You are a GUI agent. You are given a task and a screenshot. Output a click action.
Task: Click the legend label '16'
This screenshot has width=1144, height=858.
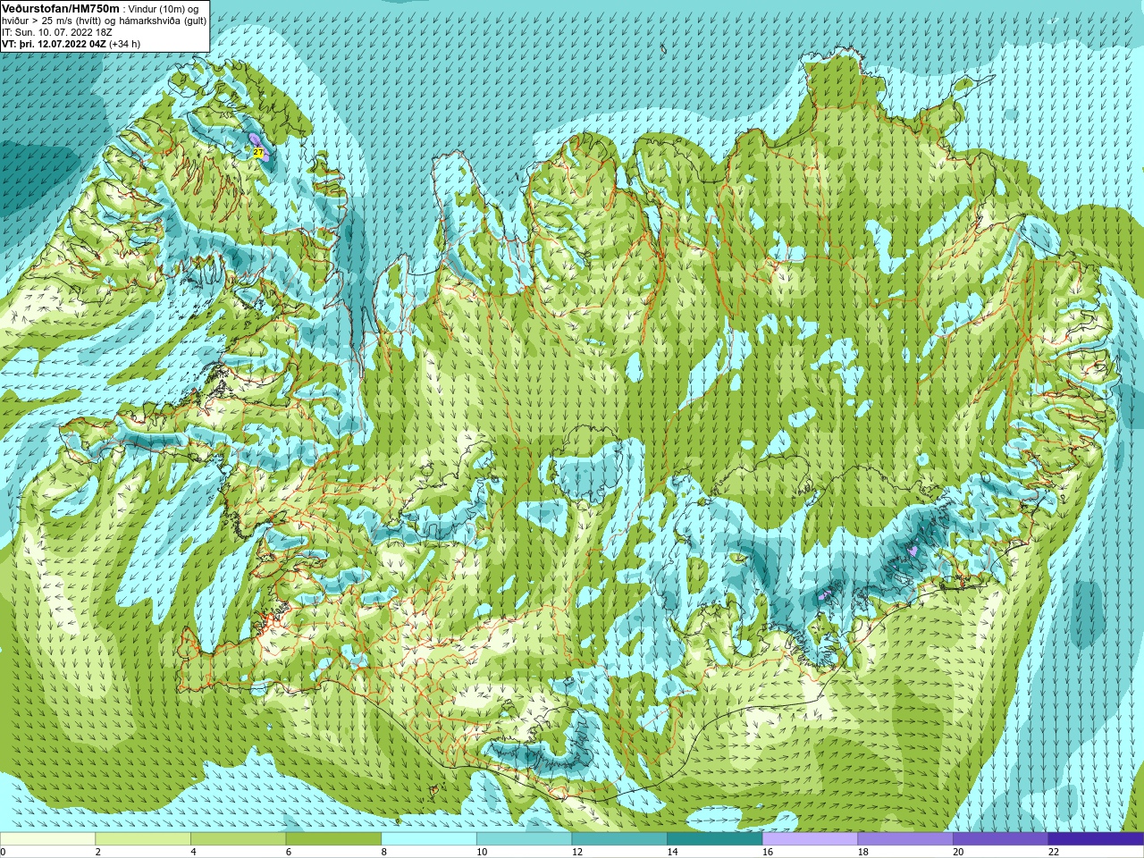[768, 852]
